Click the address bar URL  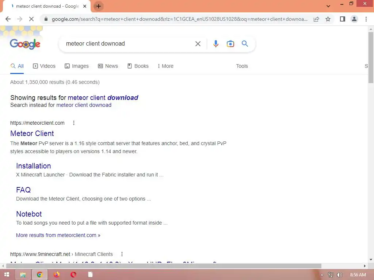pyautogui.click(x=179, y=19)
